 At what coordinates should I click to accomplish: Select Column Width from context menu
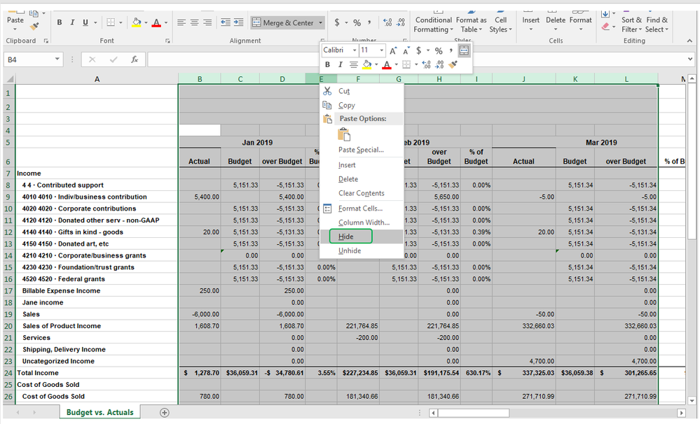pos(364,222)
